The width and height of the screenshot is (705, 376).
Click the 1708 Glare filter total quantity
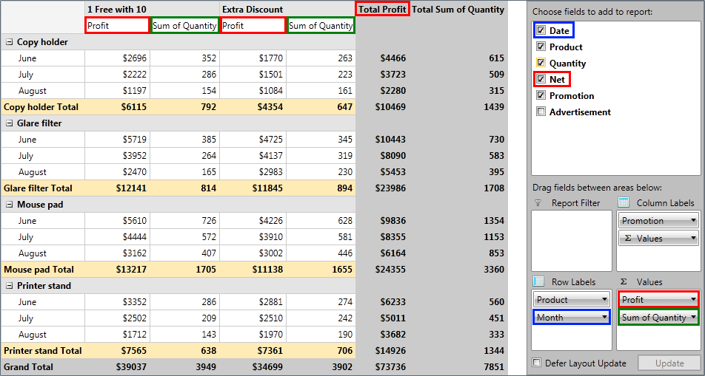[494, 188]
